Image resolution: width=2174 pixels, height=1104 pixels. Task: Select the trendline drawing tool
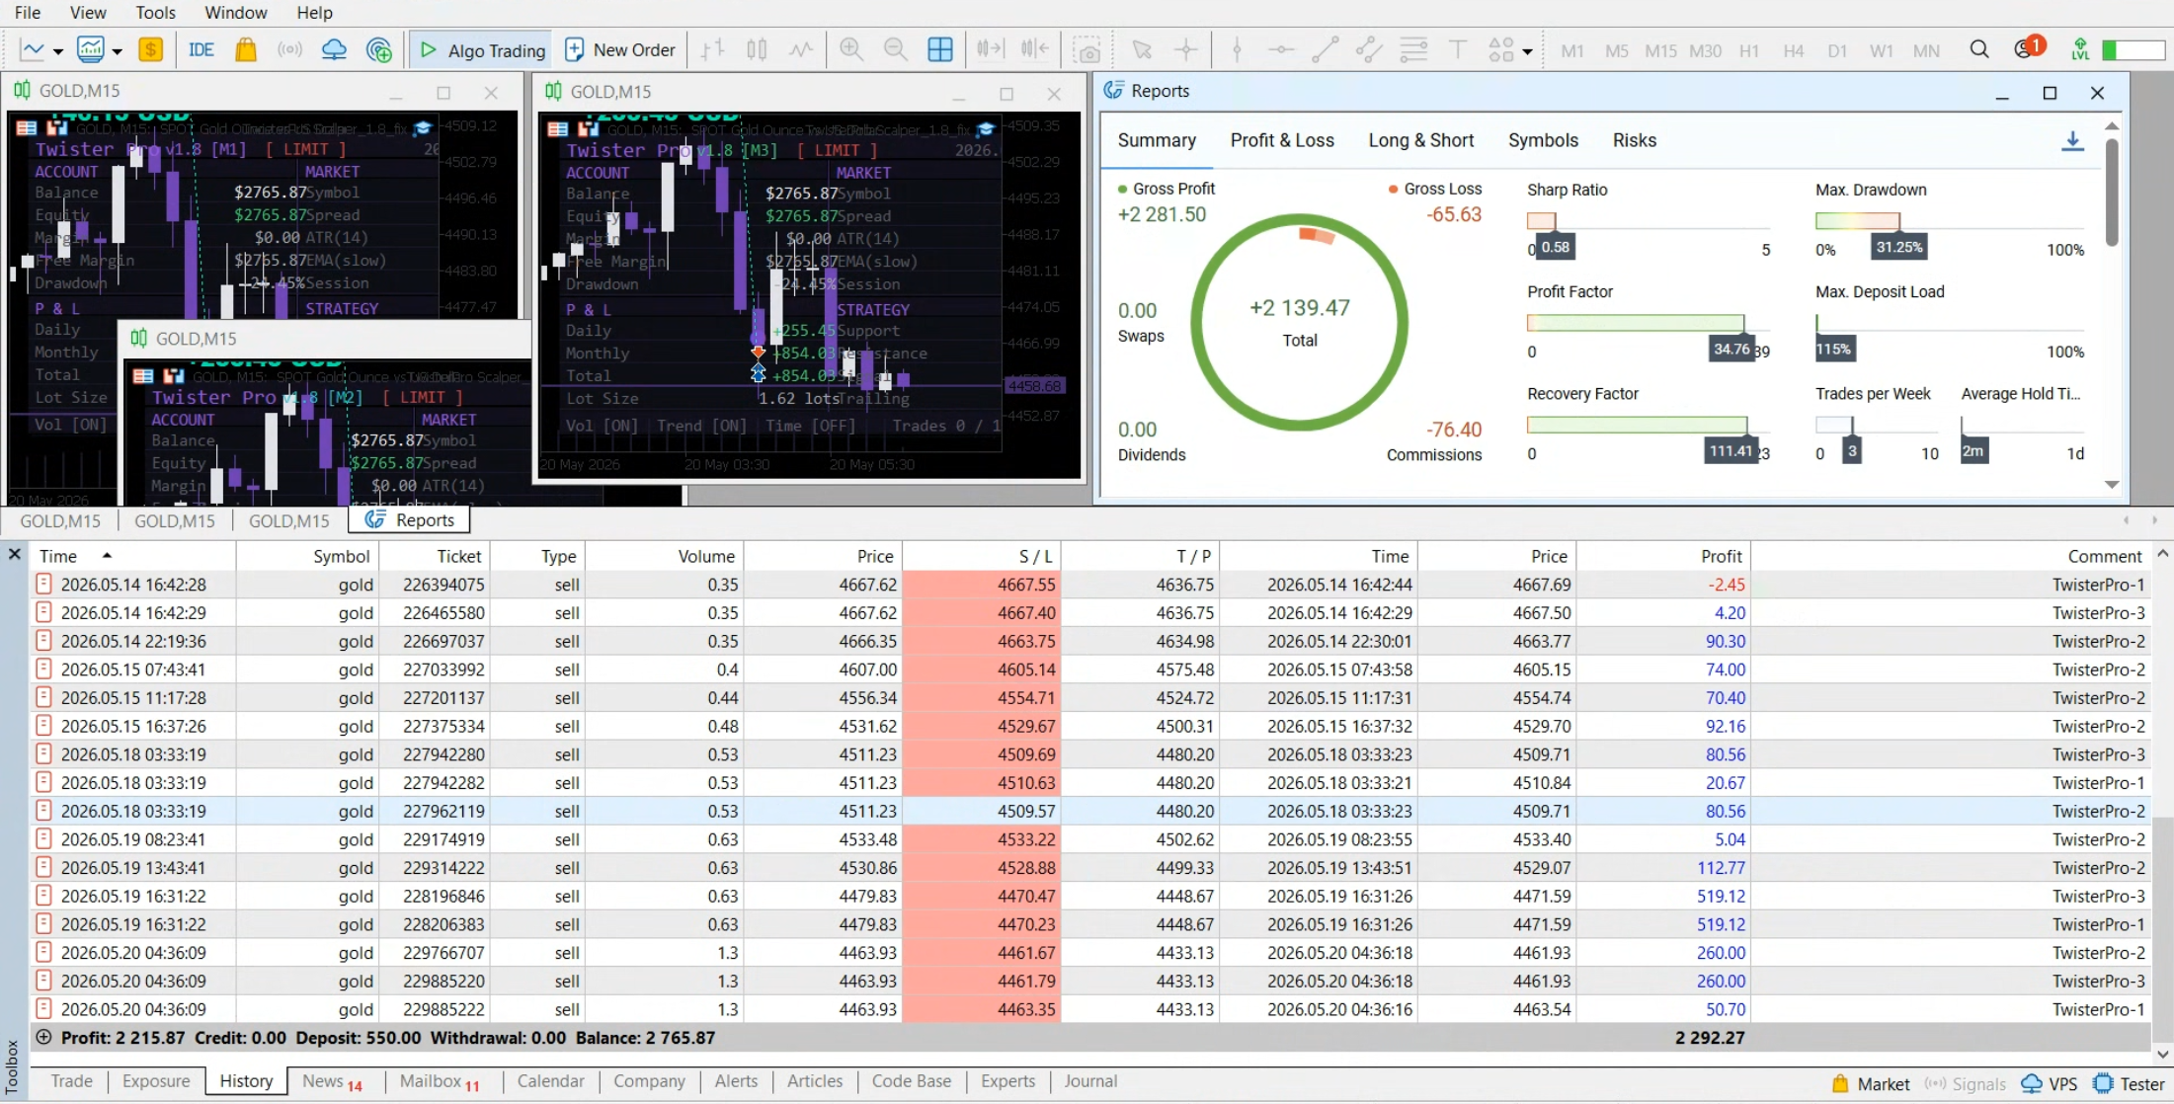1325,49
